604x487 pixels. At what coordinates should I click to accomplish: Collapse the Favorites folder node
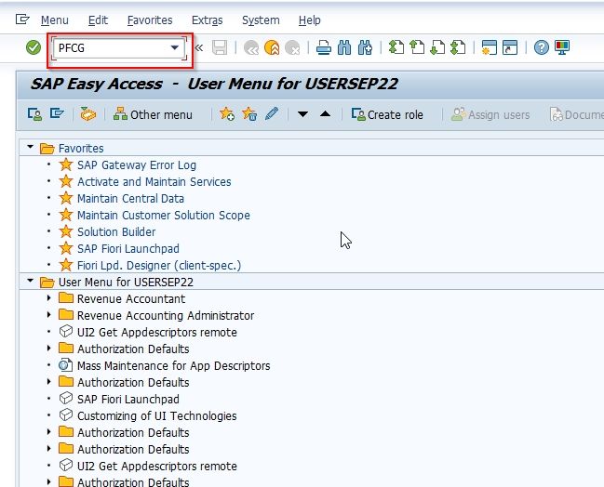[30, 147]
